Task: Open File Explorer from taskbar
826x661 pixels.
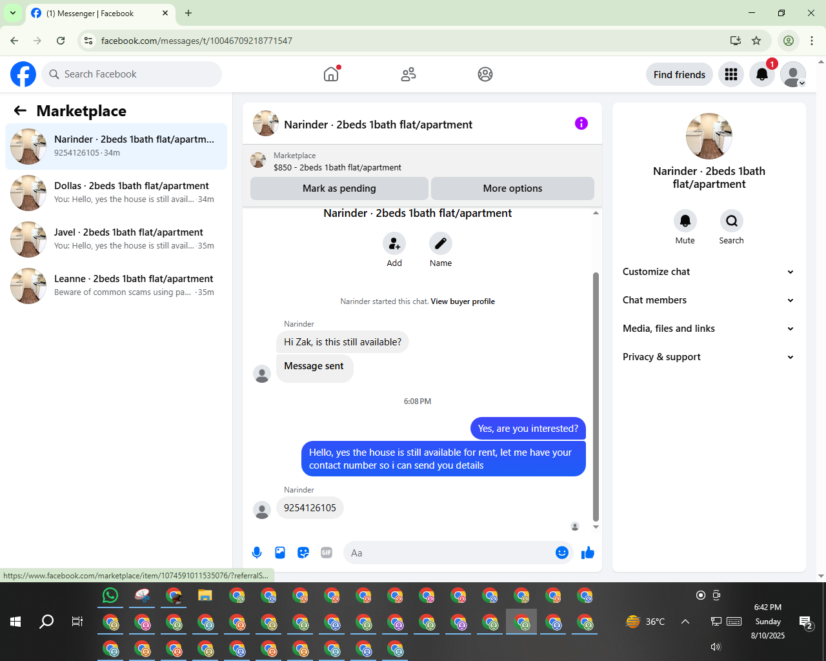Action: [205, 595]
